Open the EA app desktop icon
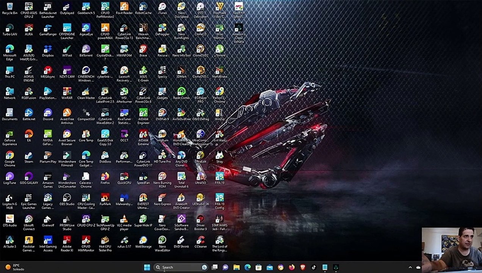This screenshot has width=482, height=273. tap(29, 136)
